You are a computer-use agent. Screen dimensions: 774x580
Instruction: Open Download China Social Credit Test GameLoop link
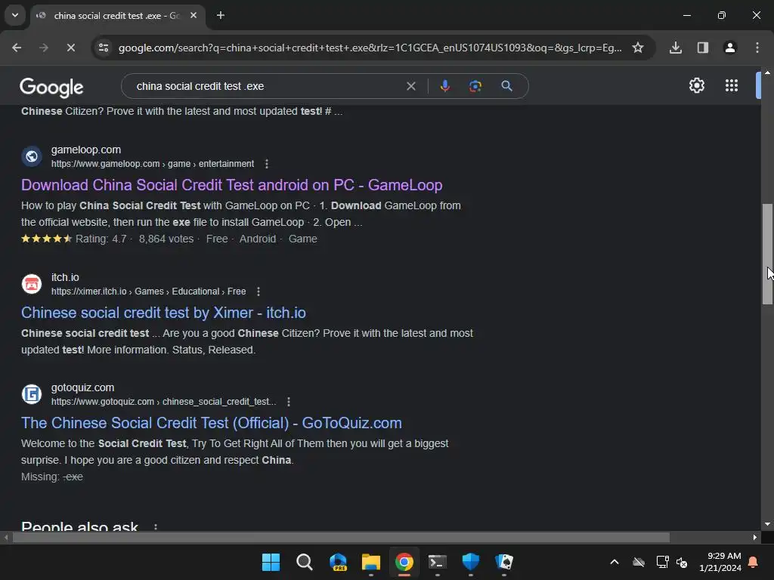pyautogui.click(x=231, y=185)
